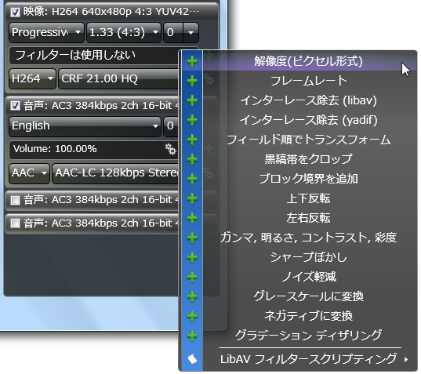Click the green plus icon beside 黒縞帯をクロップ

pyautogui.click(x=192, y=159)
